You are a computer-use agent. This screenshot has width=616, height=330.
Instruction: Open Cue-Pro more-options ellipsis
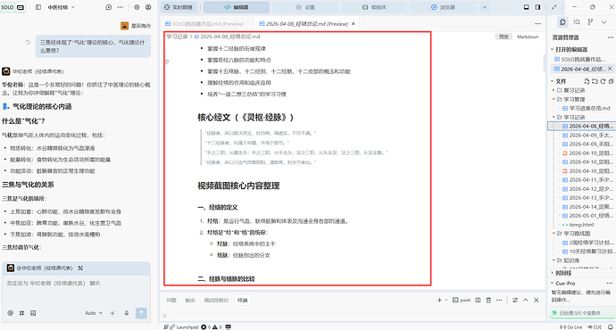coord(610,284)
